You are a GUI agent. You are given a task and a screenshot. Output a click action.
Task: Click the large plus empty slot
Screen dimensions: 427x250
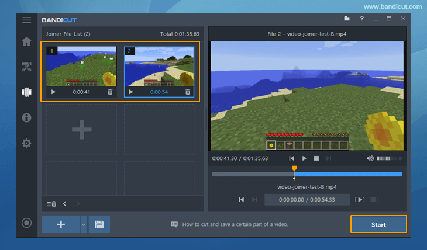pyautogui.click(x=82, y=130)
